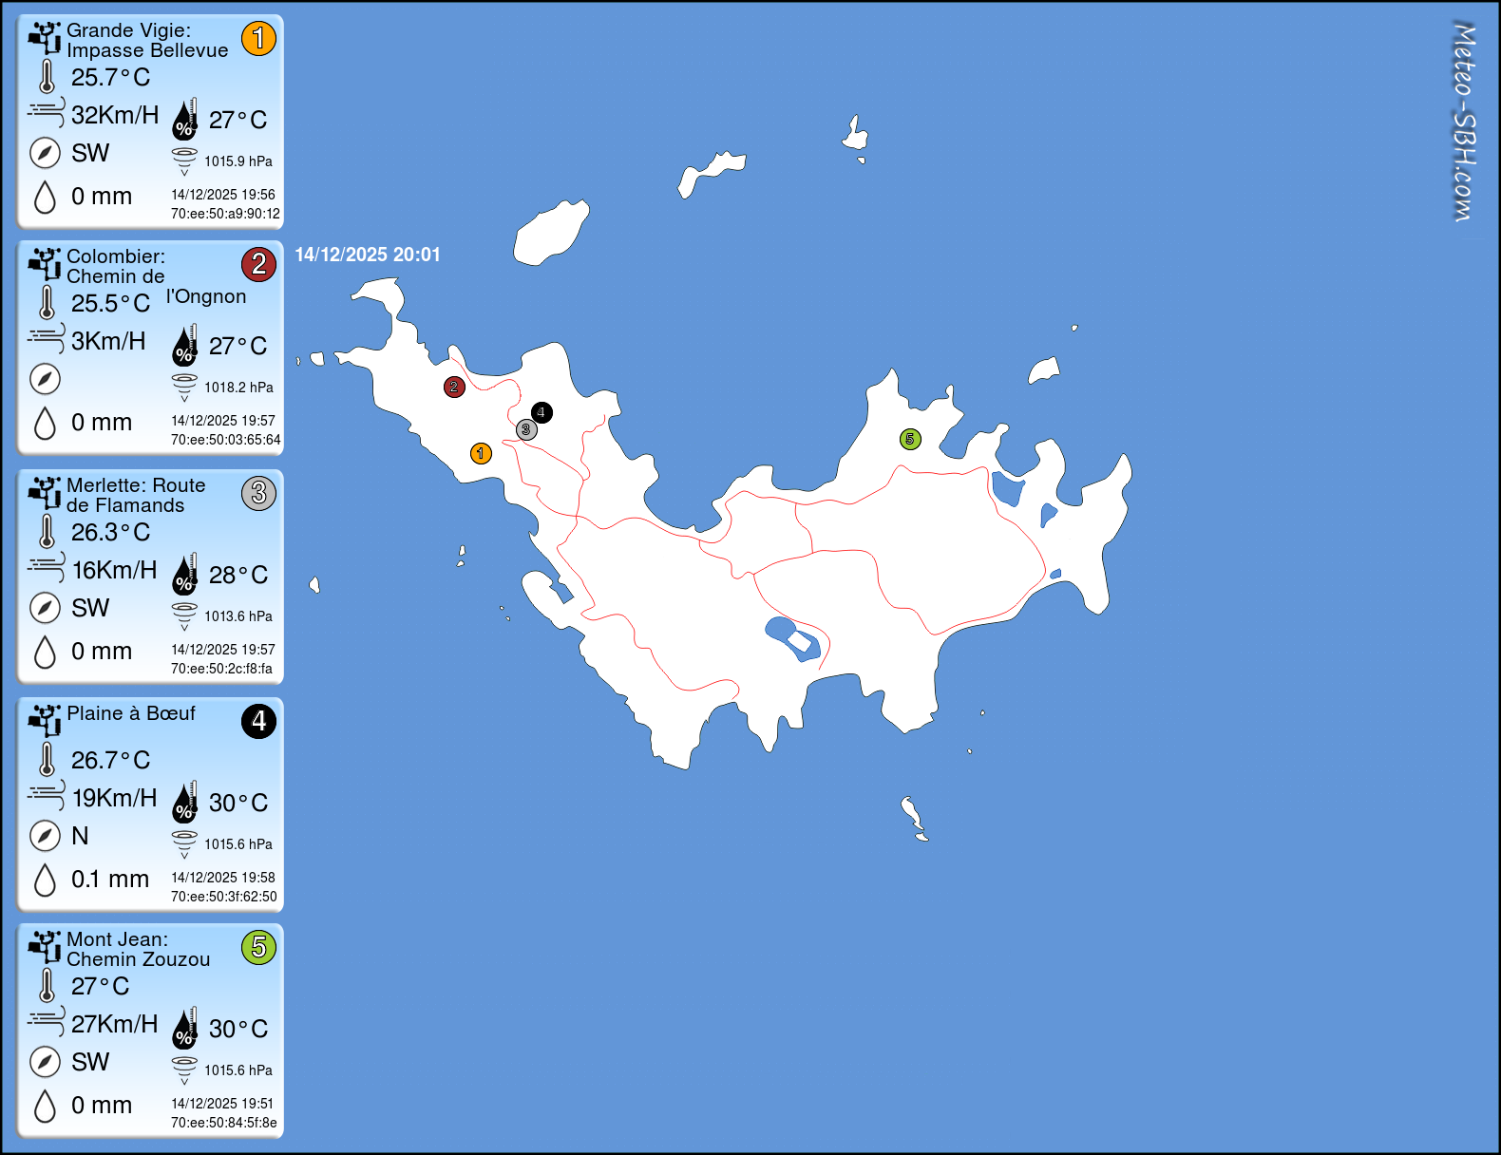1501x1155 pixels.
Task: Click wind icon beside 16Km/H
Action: (x=47, y=568)
